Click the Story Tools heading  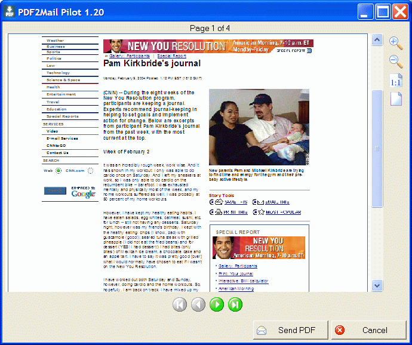(x=222, y=196)
